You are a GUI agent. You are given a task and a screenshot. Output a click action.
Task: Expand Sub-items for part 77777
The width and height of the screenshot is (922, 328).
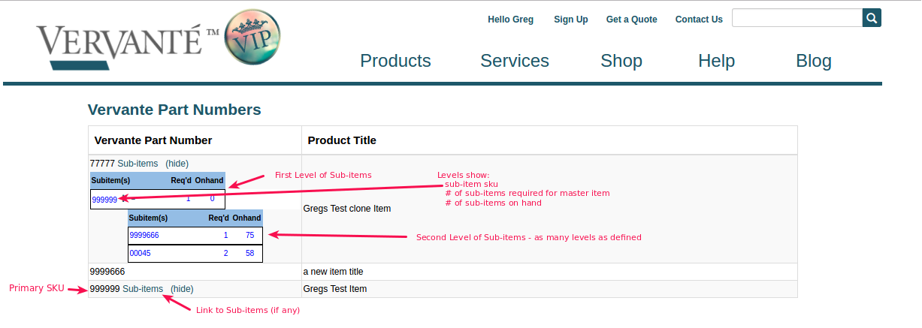(138, 164)
